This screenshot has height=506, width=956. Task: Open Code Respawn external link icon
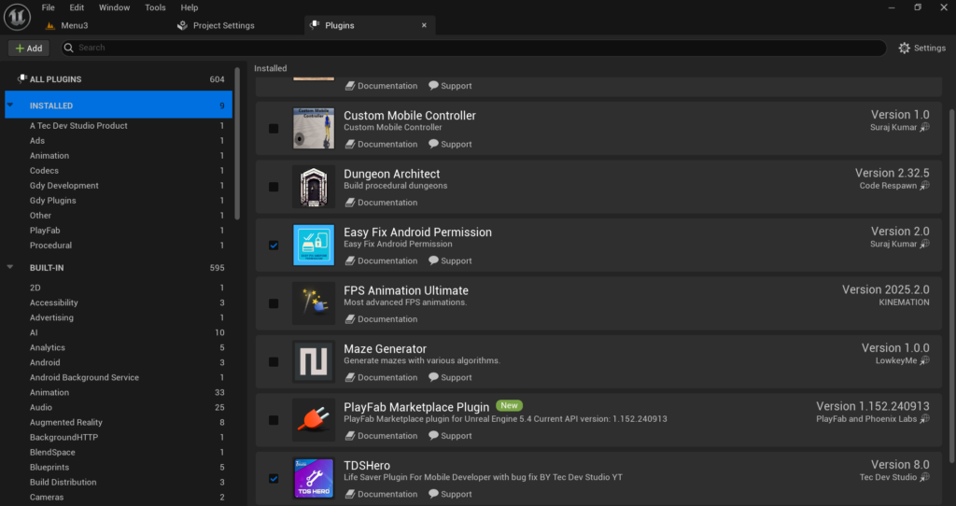click(x=925, y=186)
